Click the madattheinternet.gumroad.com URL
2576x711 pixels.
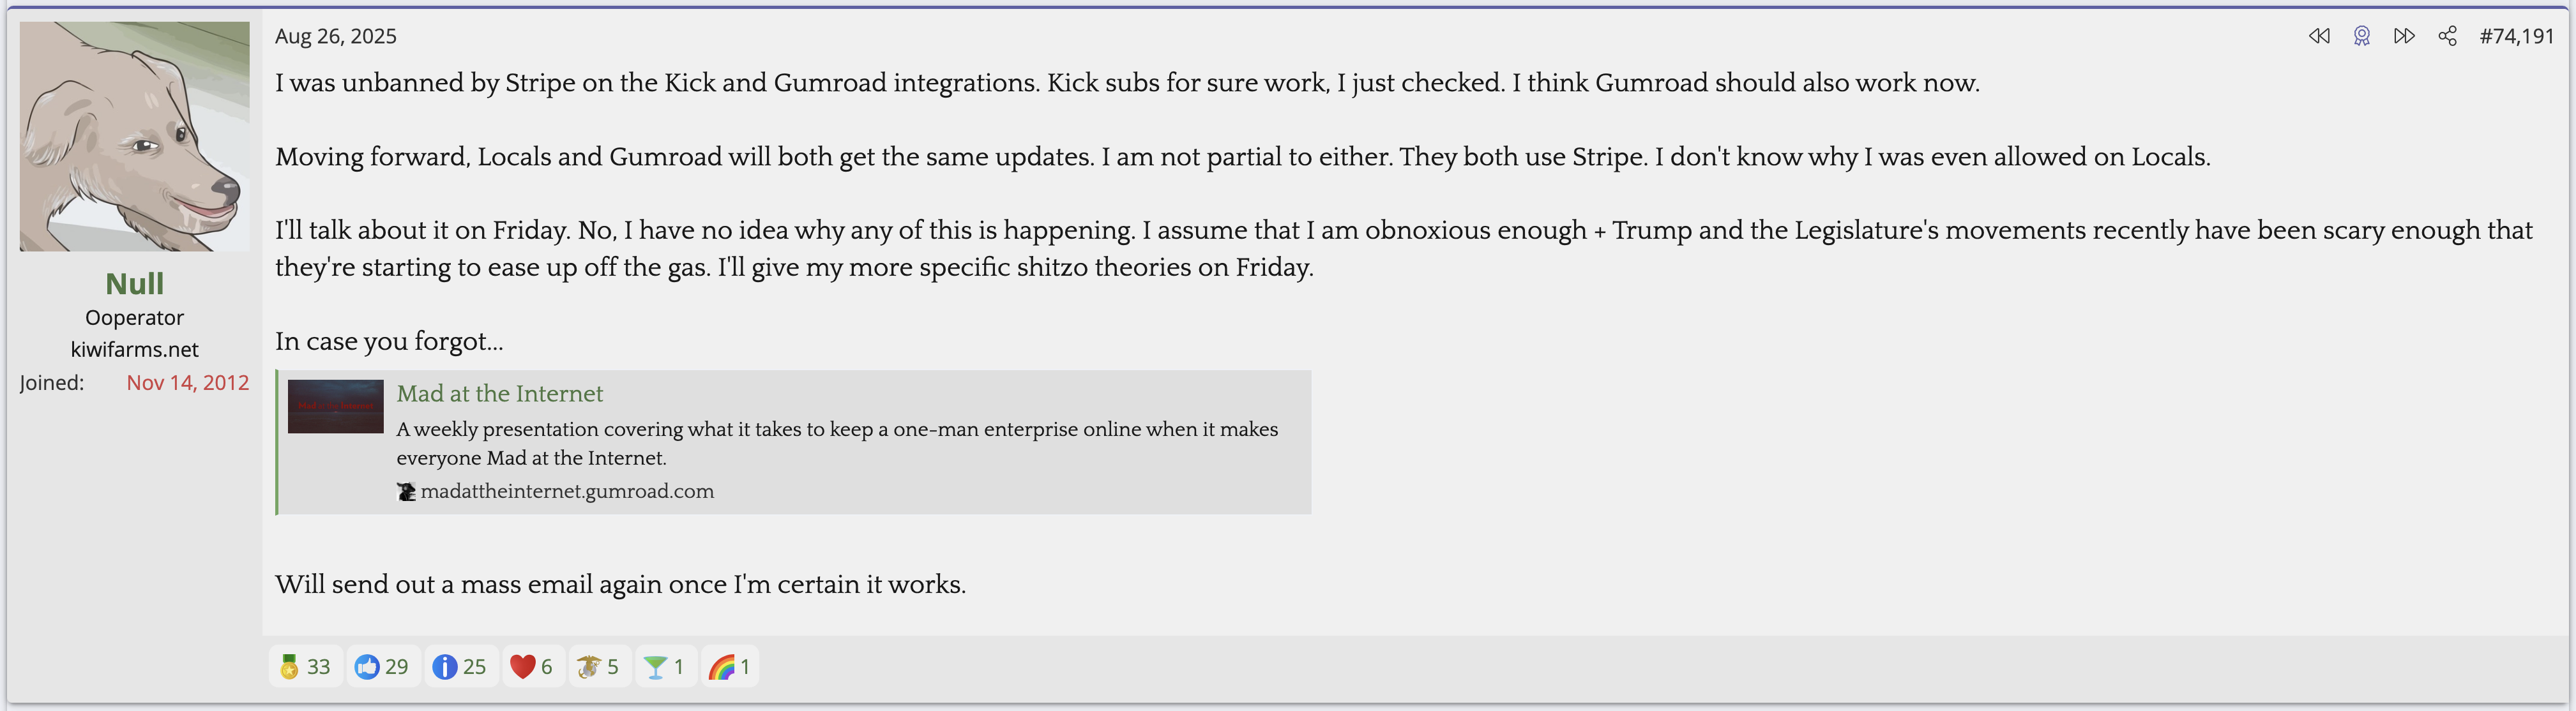tap(567, 491)
